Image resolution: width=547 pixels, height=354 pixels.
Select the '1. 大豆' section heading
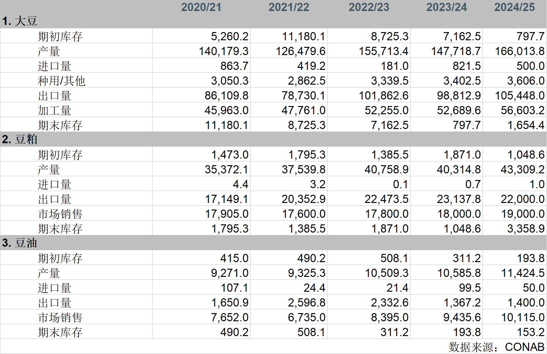point(20,21)
